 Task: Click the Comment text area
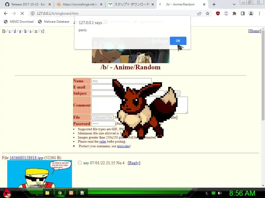139,105
